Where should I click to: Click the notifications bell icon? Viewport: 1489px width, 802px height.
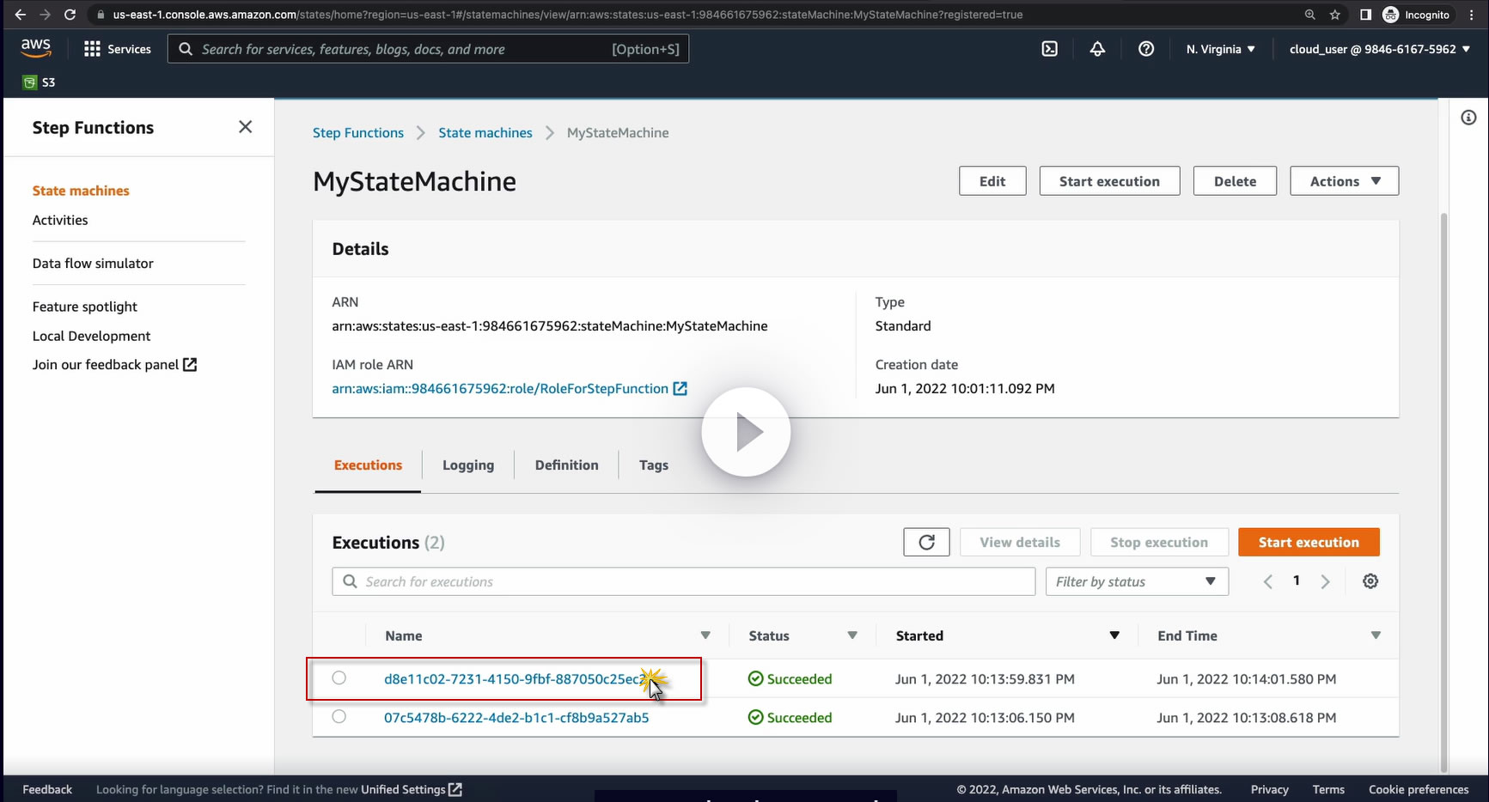tap(1097, 49)
